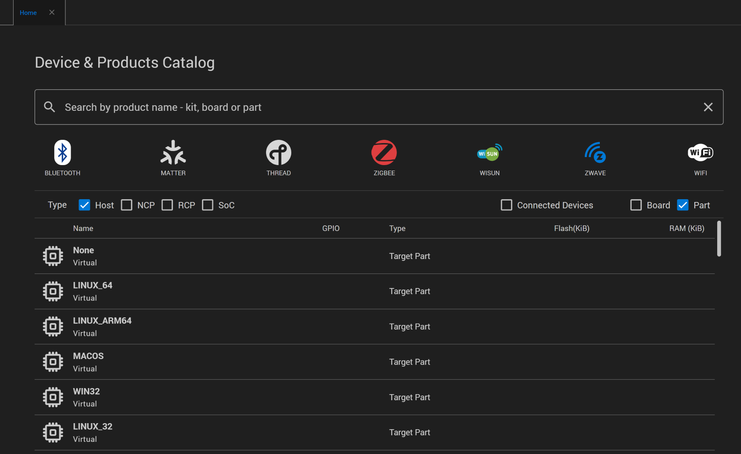Enable the Board filter checkbox
Viewport: 741px width, 454px height.
(x=636, y=205)
